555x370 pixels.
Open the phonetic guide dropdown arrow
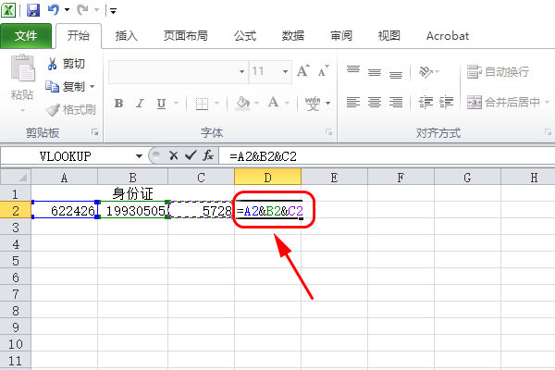click(328, 104)
